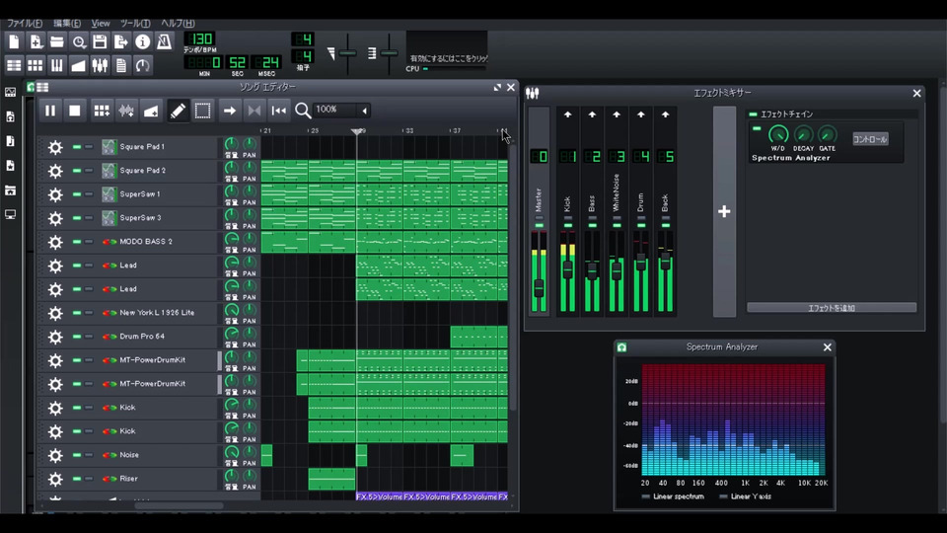The image size is (947, 533).
Task: Add a new FX channel with plus button
Action: [x=724, y=211]
